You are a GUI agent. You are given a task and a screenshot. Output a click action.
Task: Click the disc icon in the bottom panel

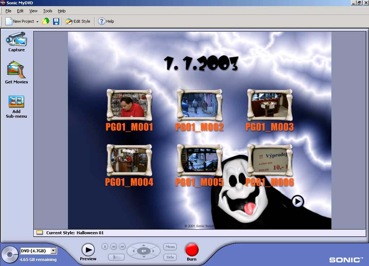[9, 254]
